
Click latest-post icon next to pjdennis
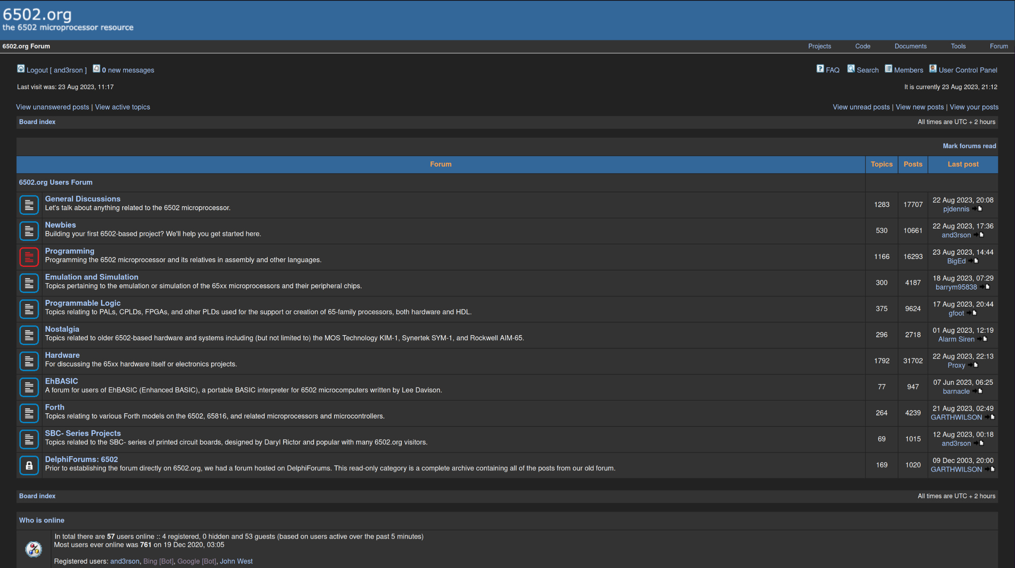click(977, 209)
